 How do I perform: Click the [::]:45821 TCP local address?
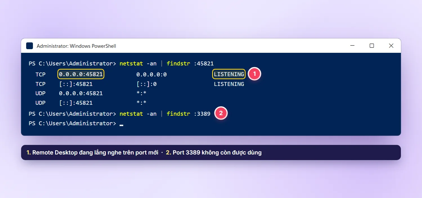(76, 84)
